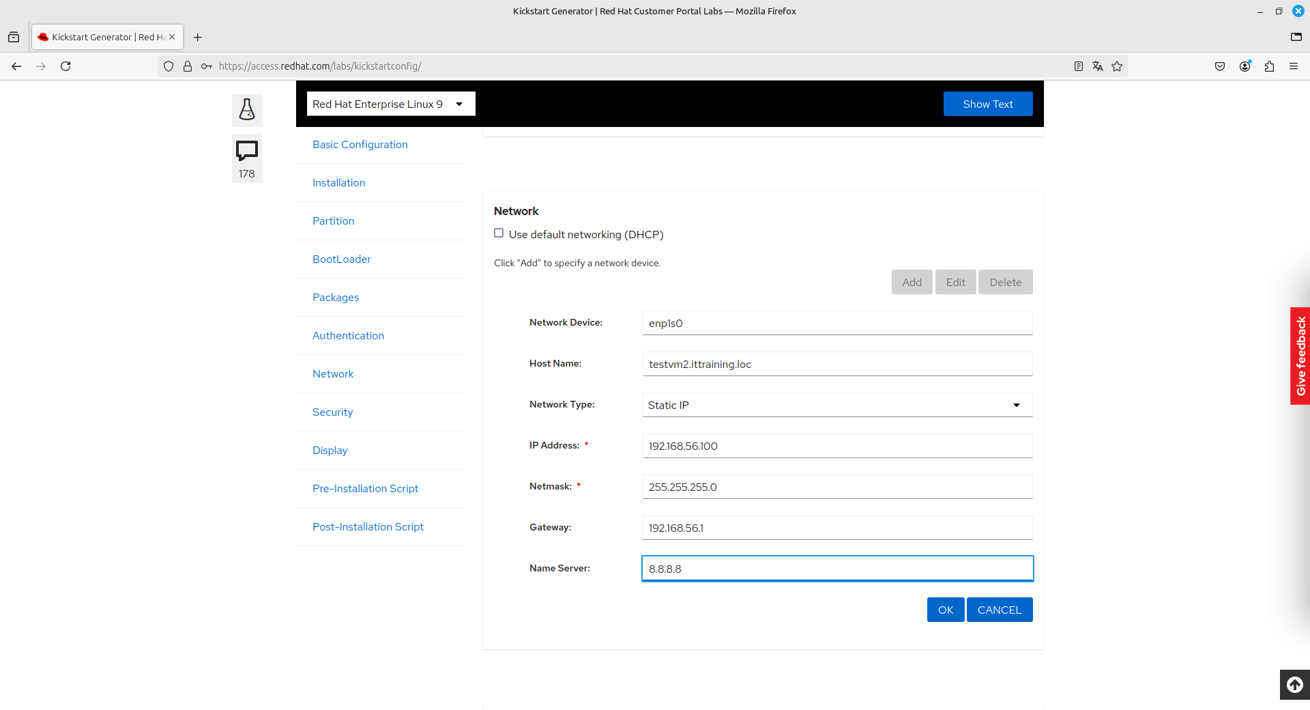The height and width of the screenshot is (710, 1310).
Task: Click the site security padlock icon
Action: click(x=188, y=66)
